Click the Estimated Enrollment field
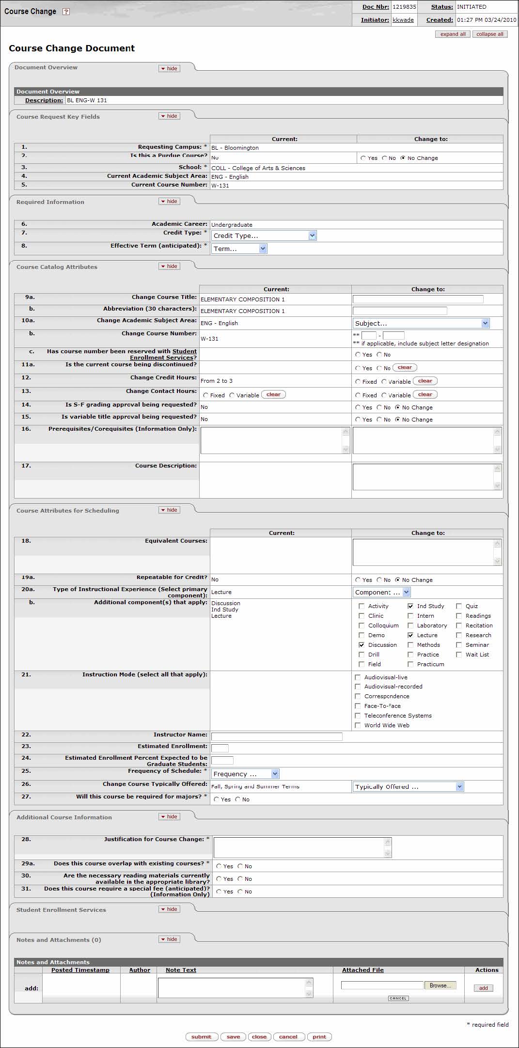 click(220, 749)
